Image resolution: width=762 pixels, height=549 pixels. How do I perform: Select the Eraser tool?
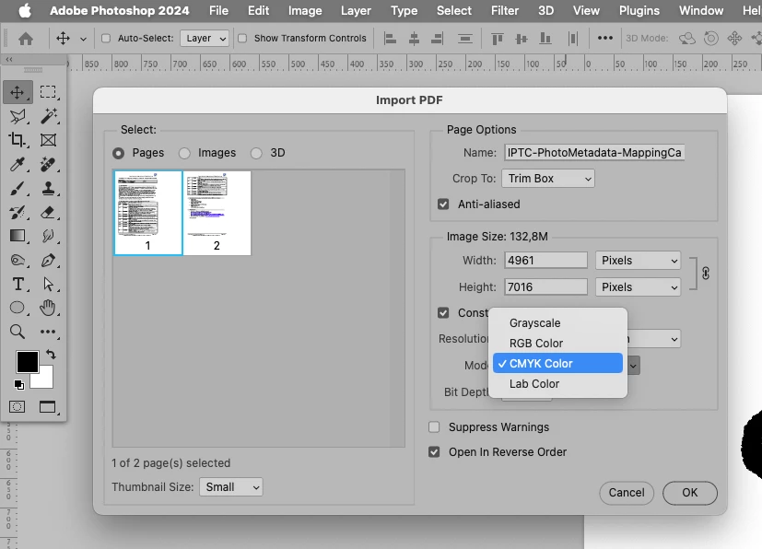[48, 212]
